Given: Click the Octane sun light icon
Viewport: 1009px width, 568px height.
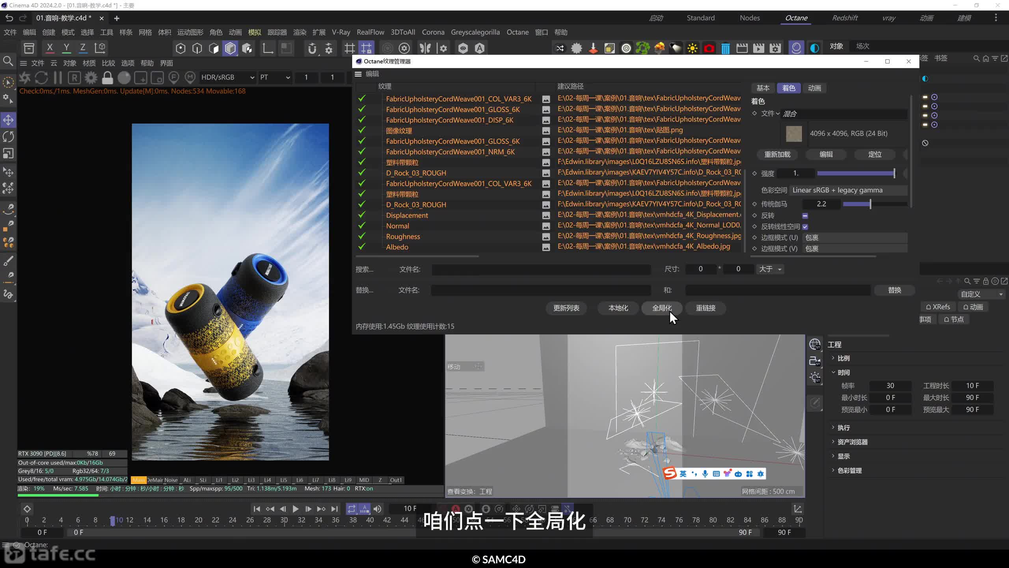Looking at the screenshot, I should point(692,48).
